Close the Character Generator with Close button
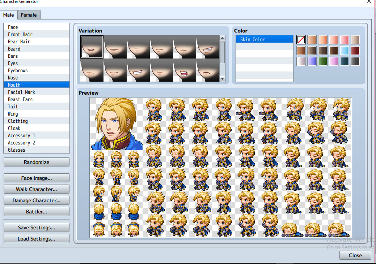 355,255
